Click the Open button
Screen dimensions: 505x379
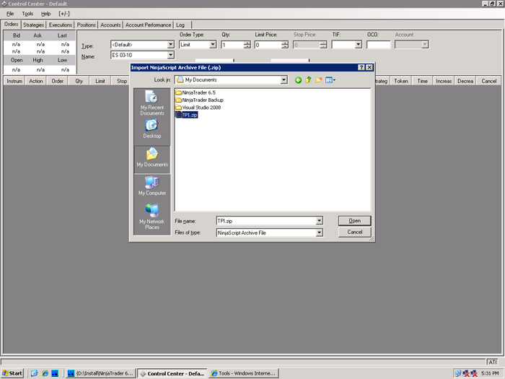click(354, 221)
